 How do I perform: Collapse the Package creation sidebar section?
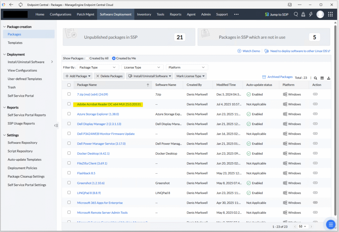coord(4,27)
